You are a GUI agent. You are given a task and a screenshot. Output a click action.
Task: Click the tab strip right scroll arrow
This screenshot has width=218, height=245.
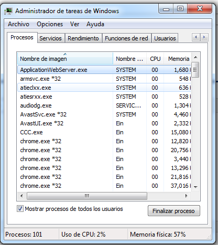(x=204, y=37)
